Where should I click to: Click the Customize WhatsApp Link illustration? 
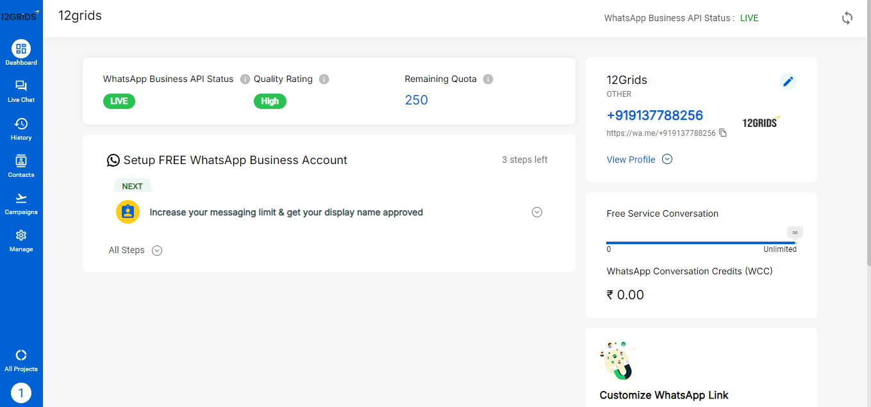(x=617, y=361)
